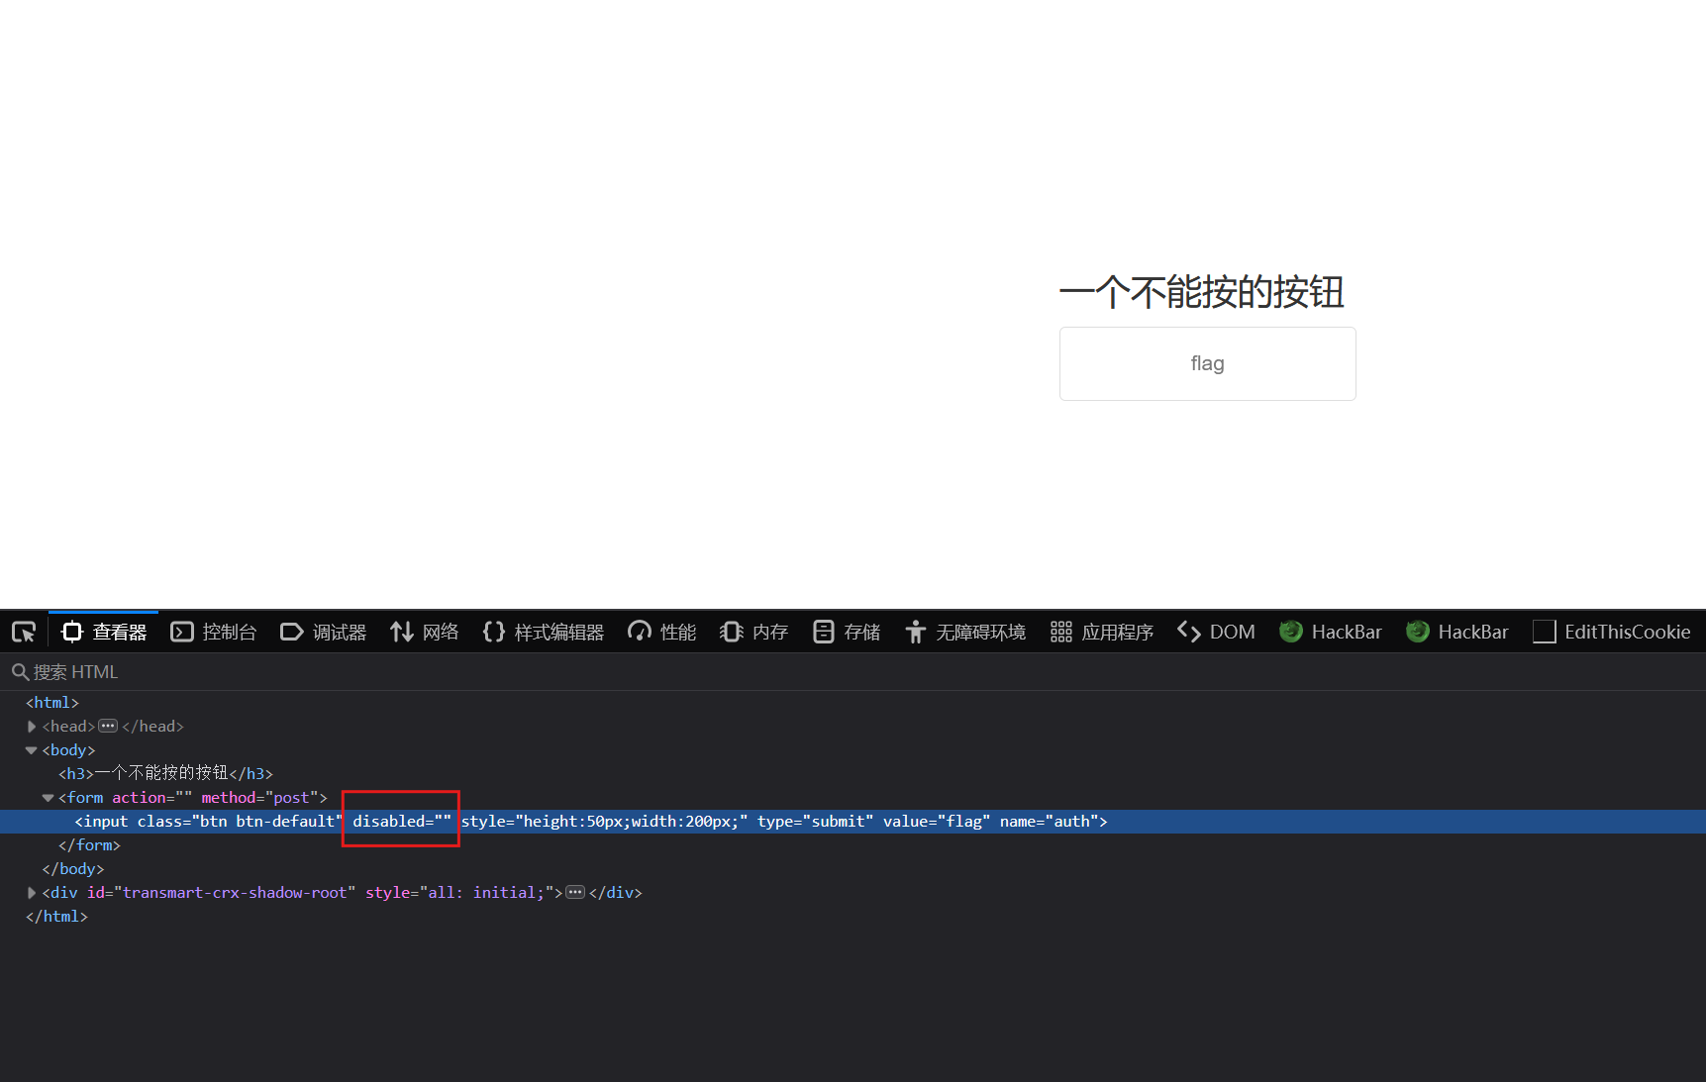The image size is (1706, 1082).
Task: Expand the head element node
Action: click(x=31, y=726)
